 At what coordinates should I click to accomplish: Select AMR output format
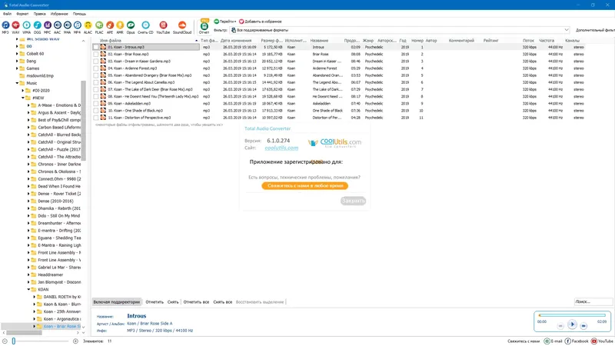coord(120,26)
